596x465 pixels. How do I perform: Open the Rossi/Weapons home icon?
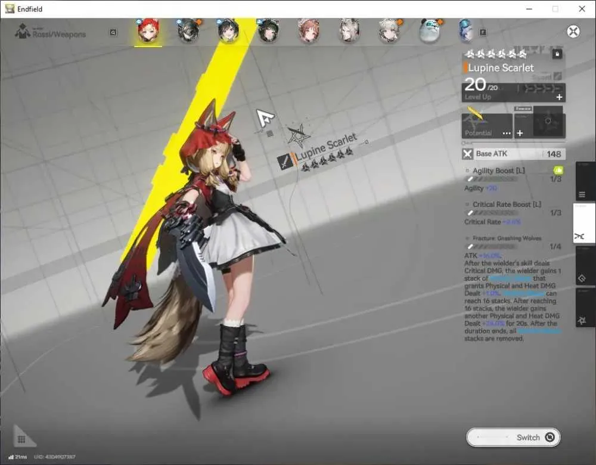pos(23,31)
